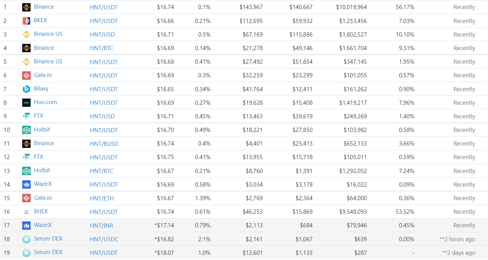Click the $10,019,964 volume cell
The image size is (488, 260).
(x=351, y=7)
